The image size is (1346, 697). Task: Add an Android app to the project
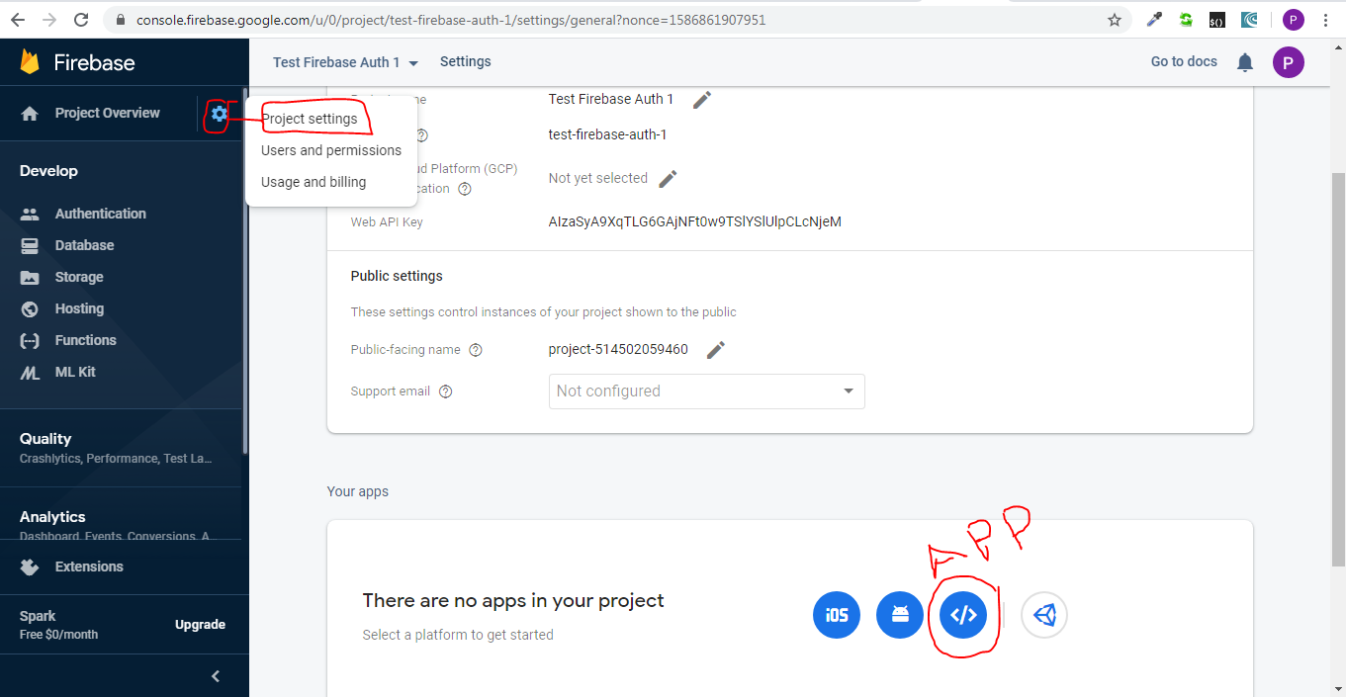[x=900, y=614]
